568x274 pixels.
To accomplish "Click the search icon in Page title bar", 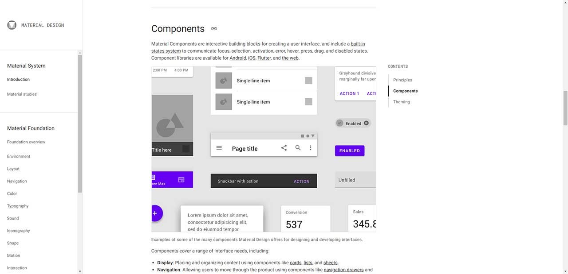I will coord(298,148).
